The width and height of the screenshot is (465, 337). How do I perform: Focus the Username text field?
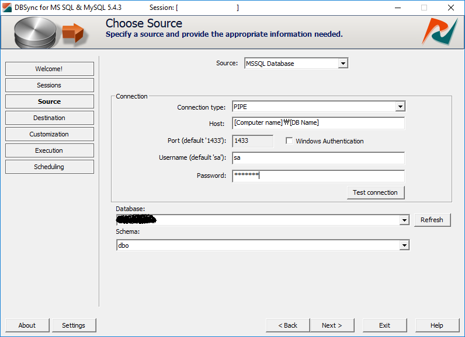click(x=318, y=158)
